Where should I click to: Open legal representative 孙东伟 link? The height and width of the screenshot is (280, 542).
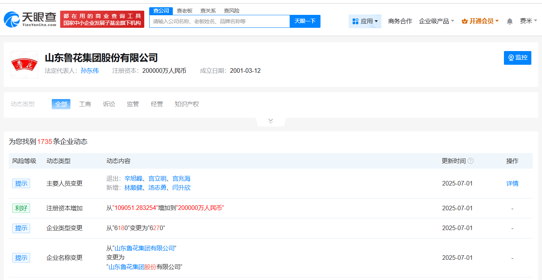click(89, 70)
